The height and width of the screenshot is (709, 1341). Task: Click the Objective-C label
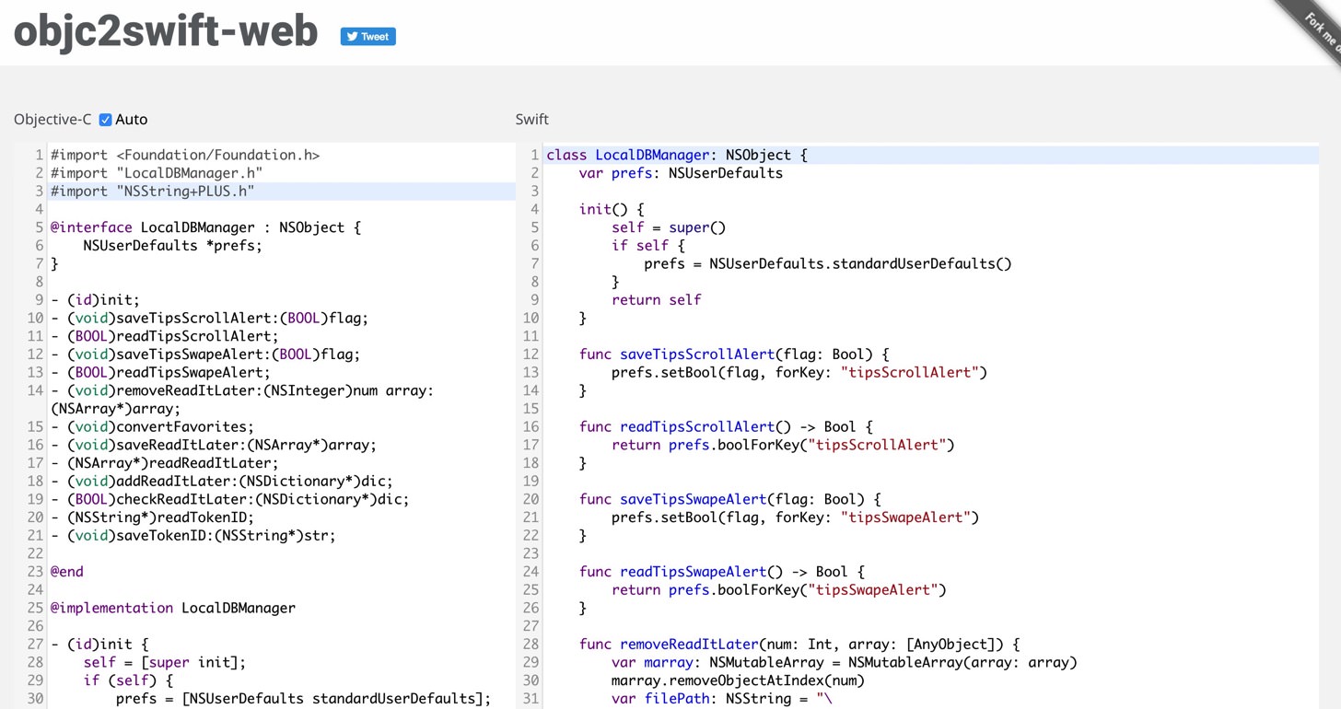click(52, 120)
